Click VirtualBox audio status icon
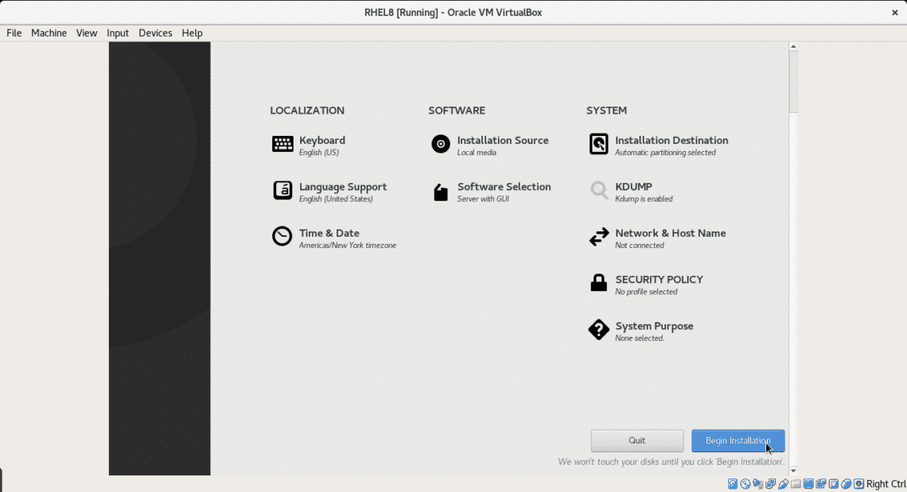This screenshot has height=492, width=907. [757, 484]
